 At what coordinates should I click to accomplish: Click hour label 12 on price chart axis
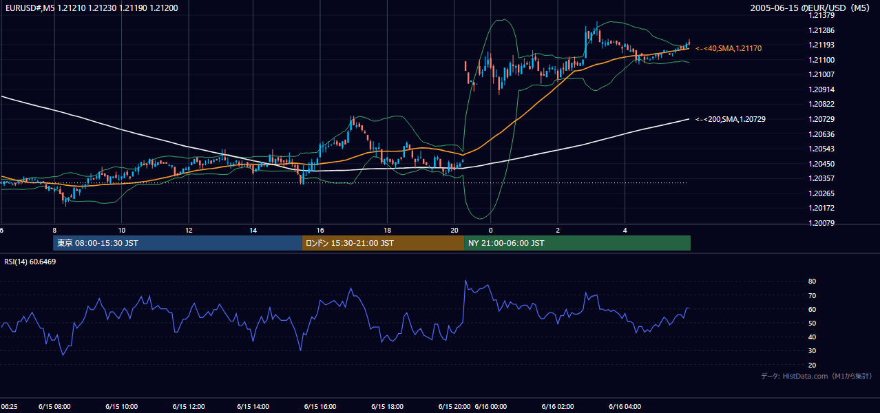(x=188, y=230)
